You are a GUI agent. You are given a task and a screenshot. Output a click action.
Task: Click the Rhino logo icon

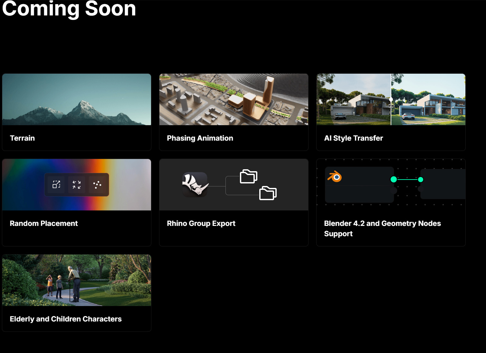[x=195, y=184]
